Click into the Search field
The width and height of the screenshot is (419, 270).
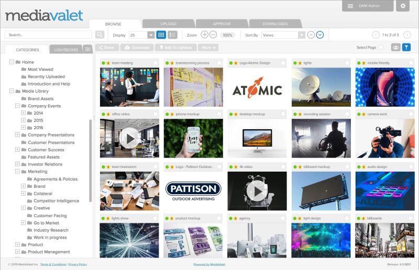tap(48, 35)
